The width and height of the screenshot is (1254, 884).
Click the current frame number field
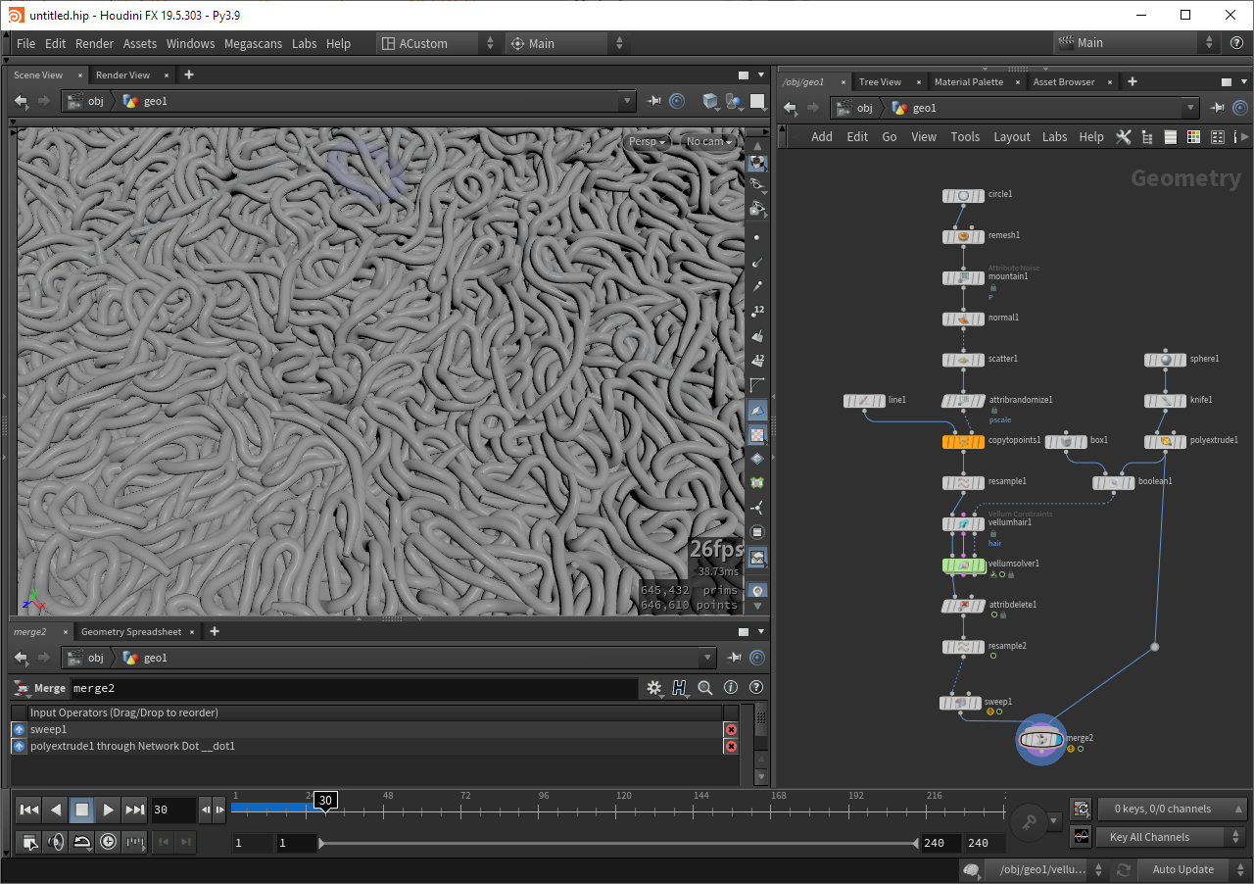(x=172, y=810)
